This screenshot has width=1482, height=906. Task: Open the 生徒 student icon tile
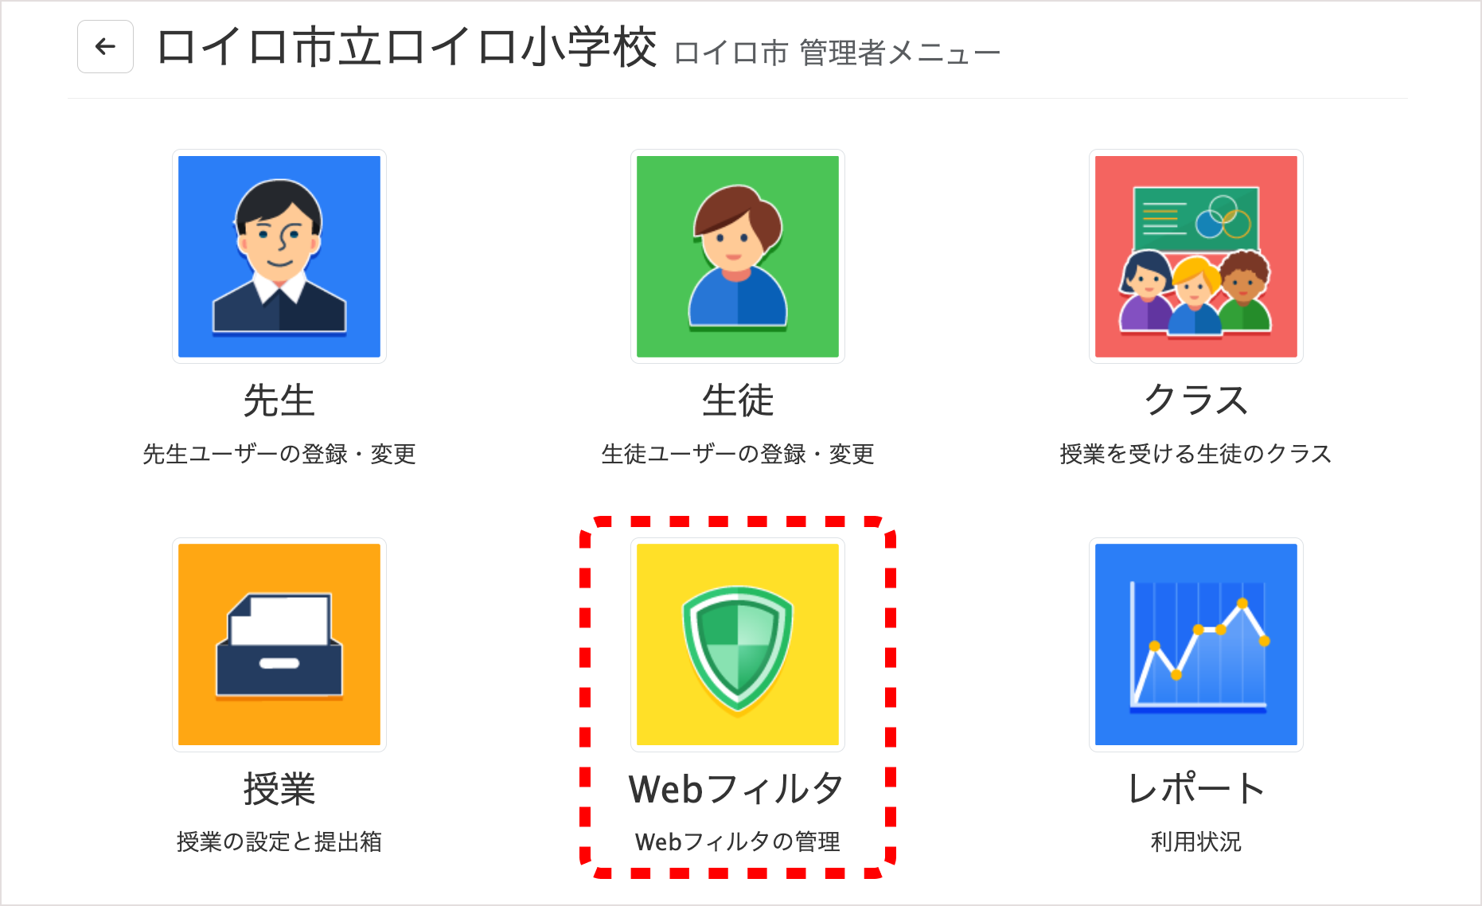pyautogui.click(x=738, y=256)
